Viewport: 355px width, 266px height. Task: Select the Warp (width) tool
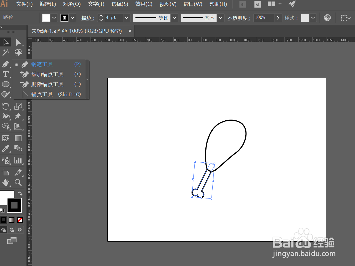pos(6,116)
